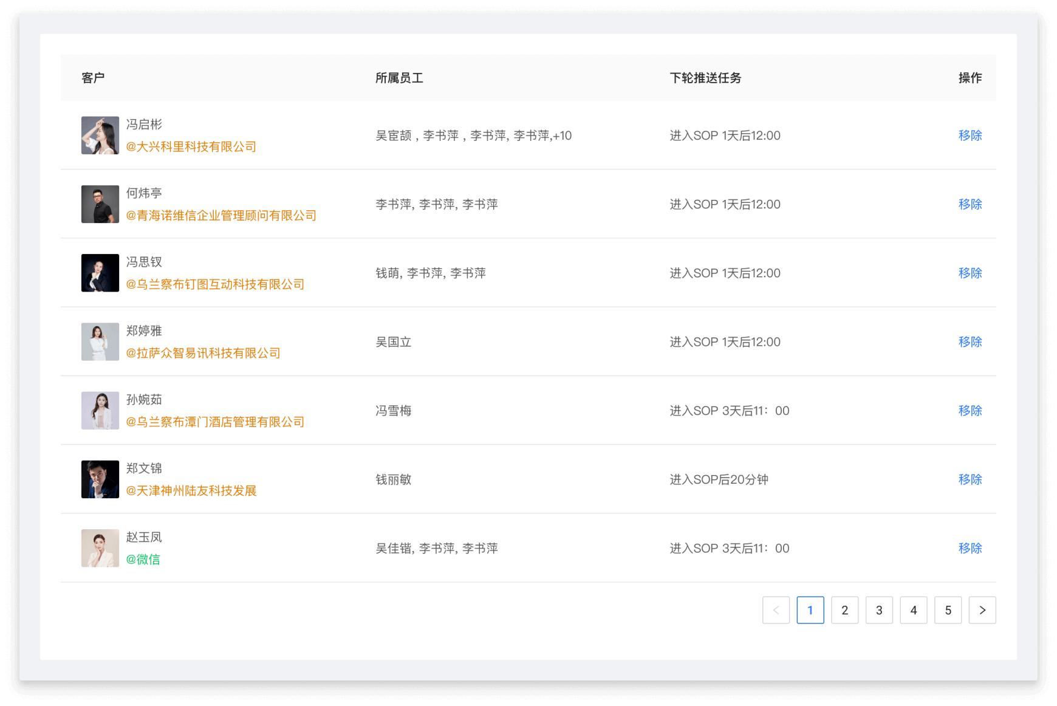Click the 下轮推送任务 column header
Screen dimensions: 1057x706
point(706,78)
